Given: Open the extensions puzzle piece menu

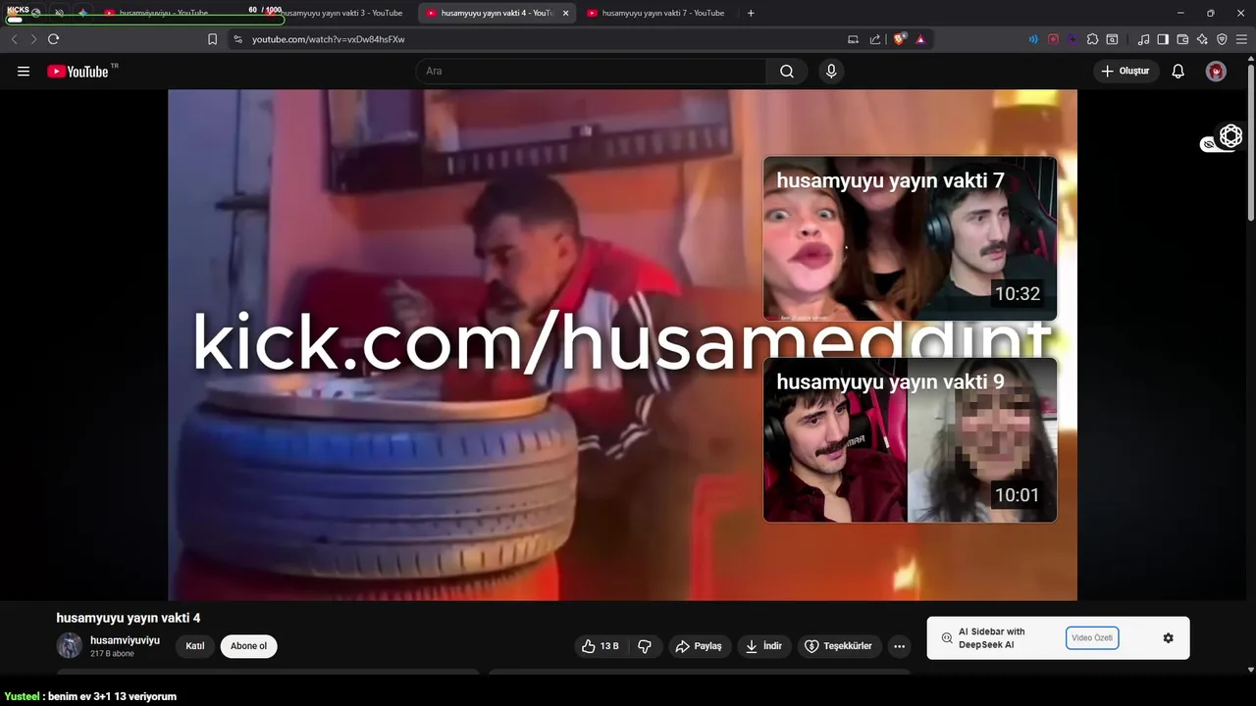Looking at the screenshot, I should 1092,39.
